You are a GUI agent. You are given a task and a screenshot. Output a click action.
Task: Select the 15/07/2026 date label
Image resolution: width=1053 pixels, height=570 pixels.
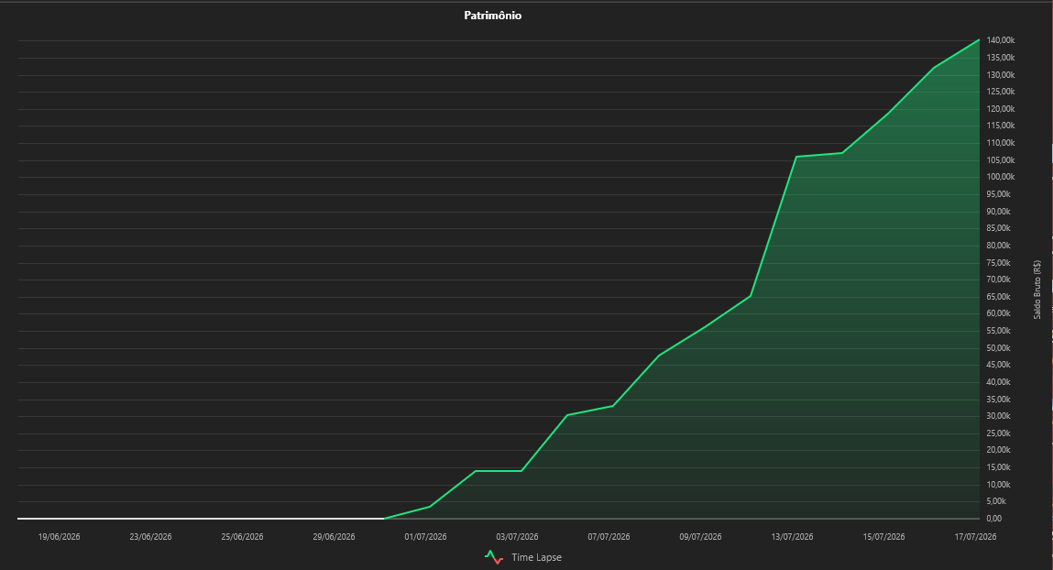click(883, 536)
